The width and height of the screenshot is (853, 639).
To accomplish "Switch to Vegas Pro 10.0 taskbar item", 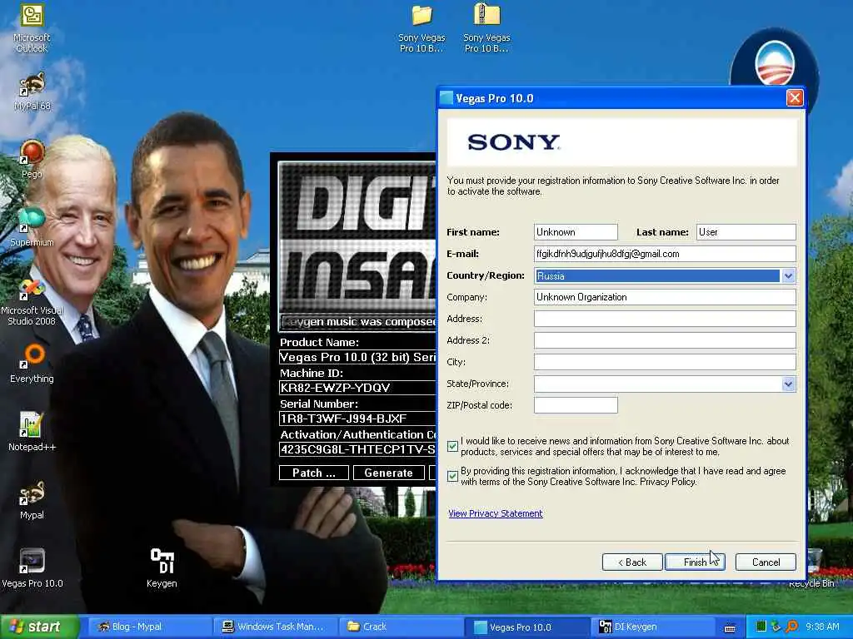I will (527, 627).
